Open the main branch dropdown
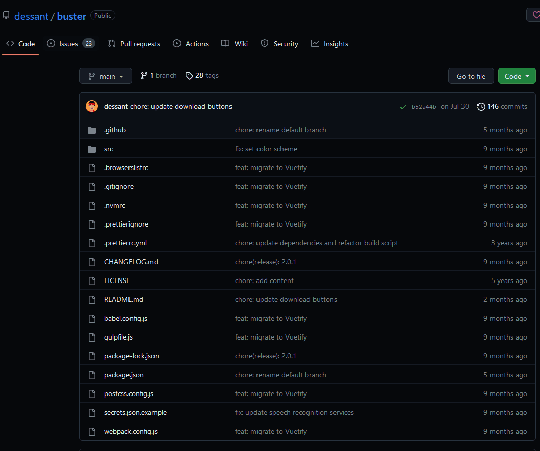Image resolution: width=540 pixels, height=451 pixels. pos(106,76)
